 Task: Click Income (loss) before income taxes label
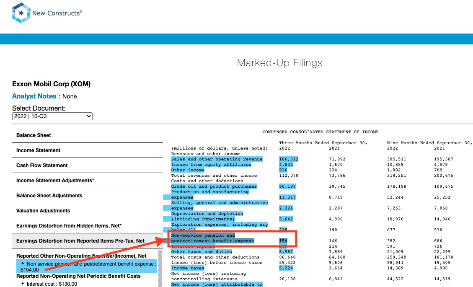coord(217,263)
